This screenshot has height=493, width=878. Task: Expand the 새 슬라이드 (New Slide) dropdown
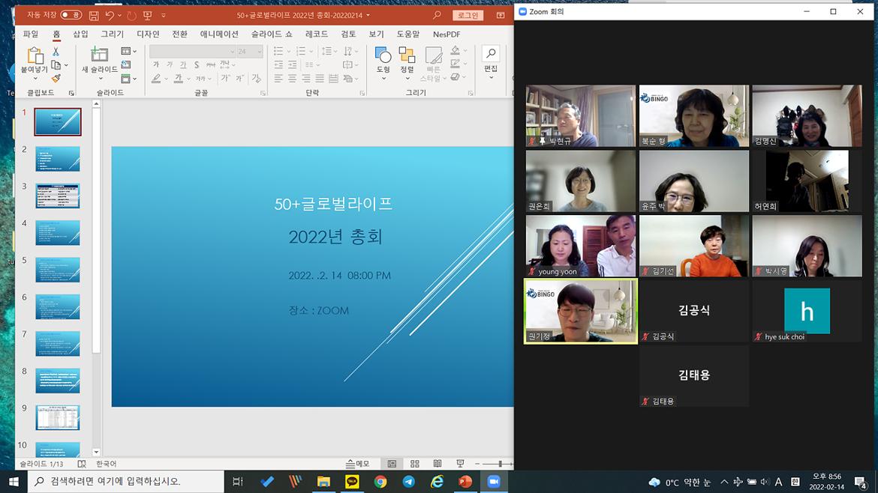(x=100, y=78)
